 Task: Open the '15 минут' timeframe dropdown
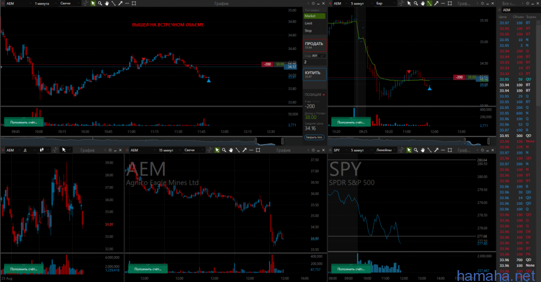[169, 150]
